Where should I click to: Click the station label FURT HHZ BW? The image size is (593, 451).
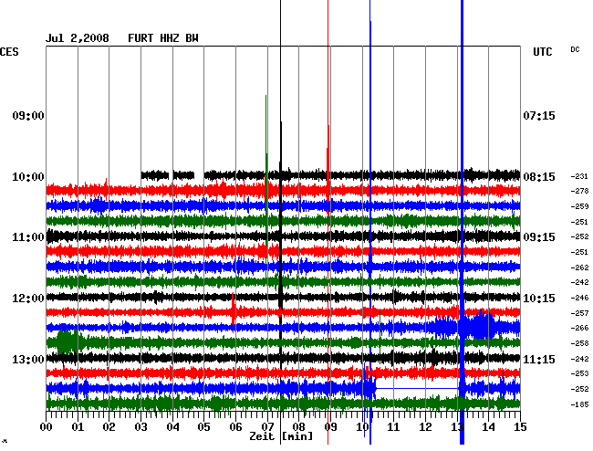click(163, 38)
